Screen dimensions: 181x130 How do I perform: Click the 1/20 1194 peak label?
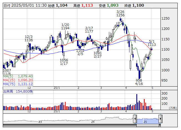tap(65, 26)
